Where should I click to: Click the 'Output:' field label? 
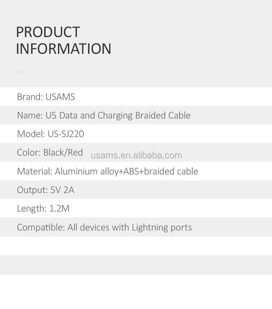tap(32, 190)
